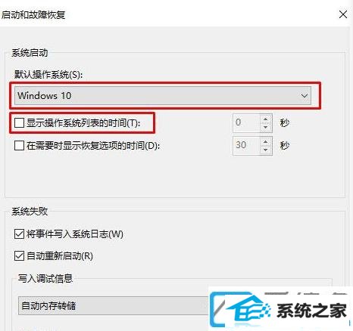
Task: Close the 启动和故障恢复 dialog
Action: 343,14
